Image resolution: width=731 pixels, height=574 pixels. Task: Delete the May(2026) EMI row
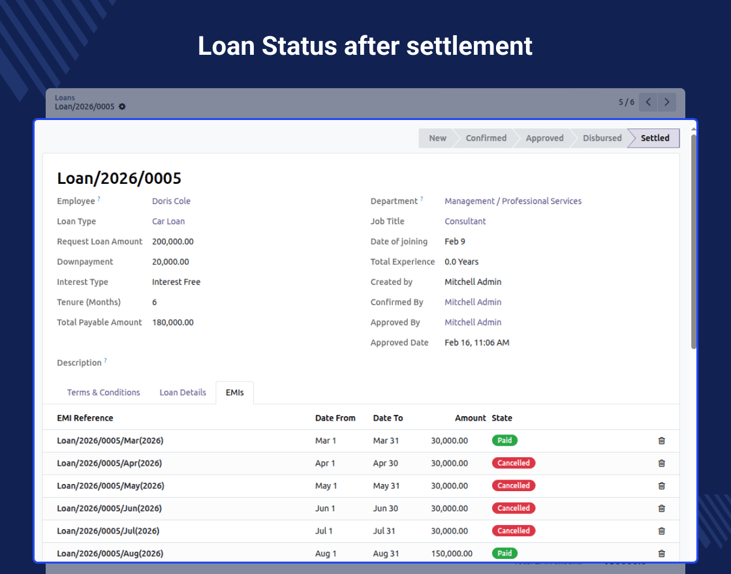point(662,486)
